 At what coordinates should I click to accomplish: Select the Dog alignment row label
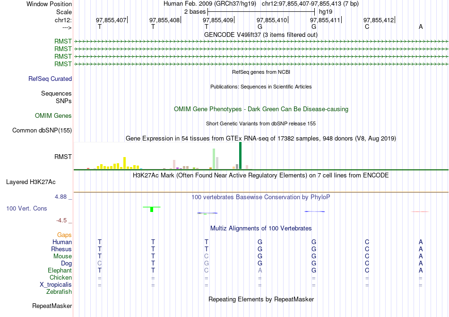point(66,264)
